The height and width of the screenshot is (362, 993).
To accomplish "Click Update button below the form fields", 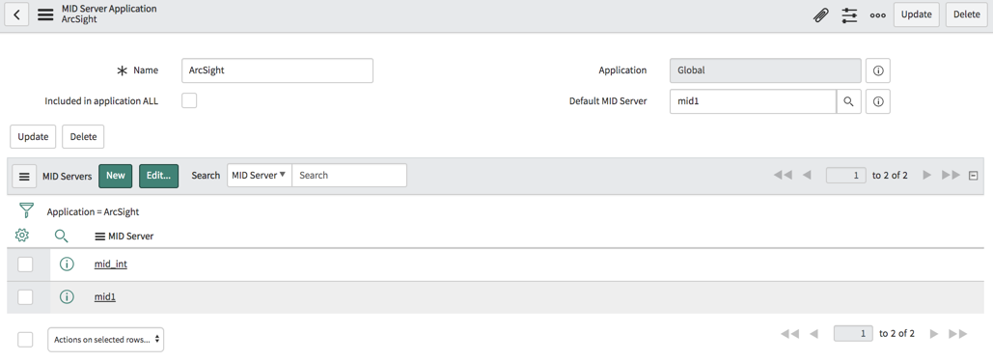I will point(33,136).
